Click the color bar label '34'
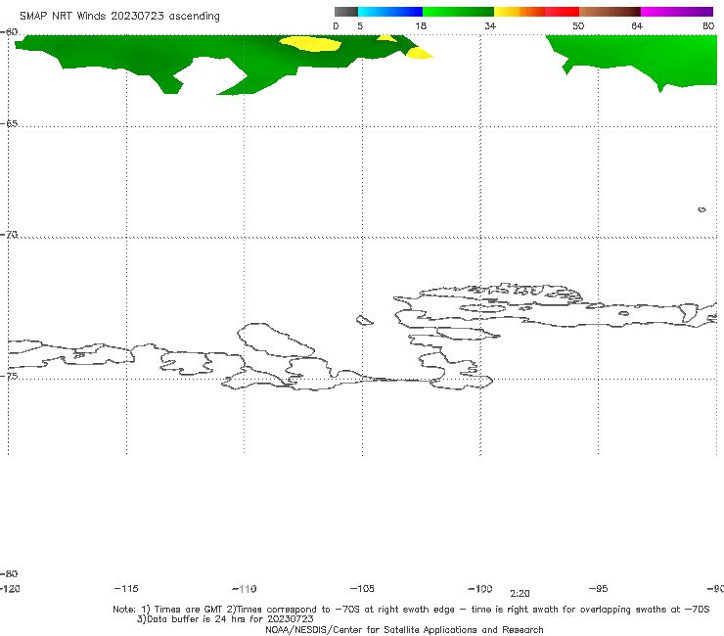 (x=490, y=25)
